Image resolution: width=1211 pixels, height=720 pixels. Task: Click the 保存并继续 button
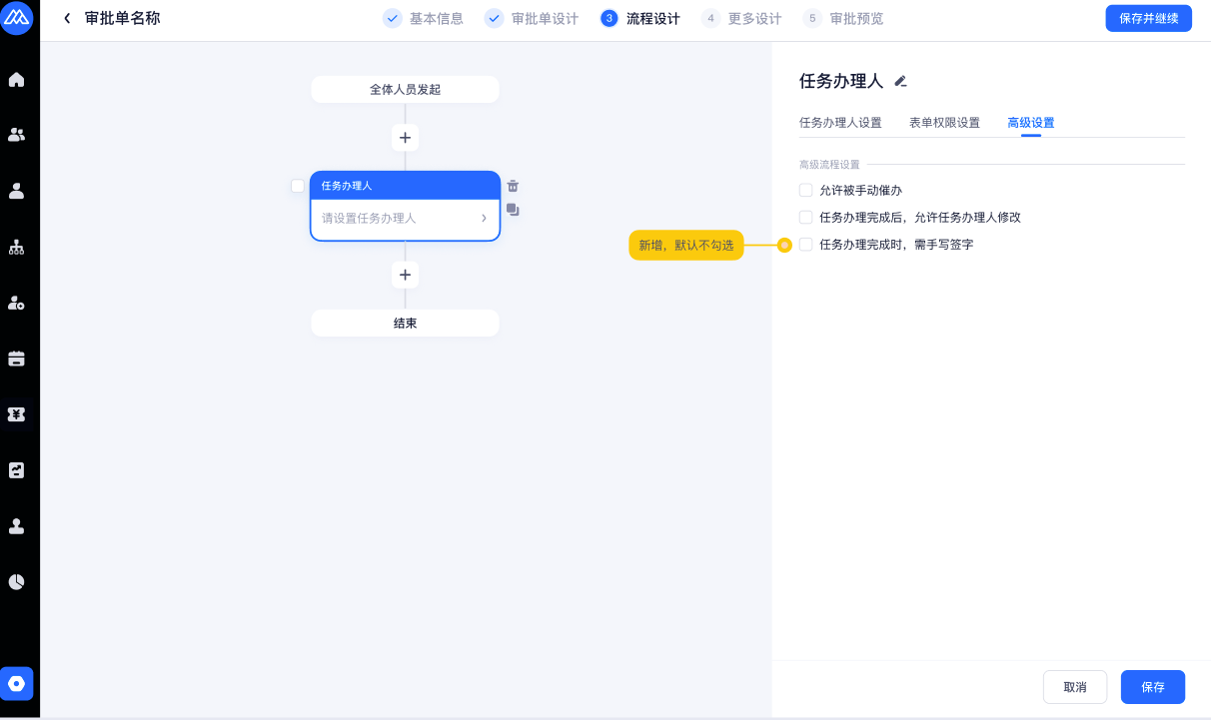(x=1148, y=19)
